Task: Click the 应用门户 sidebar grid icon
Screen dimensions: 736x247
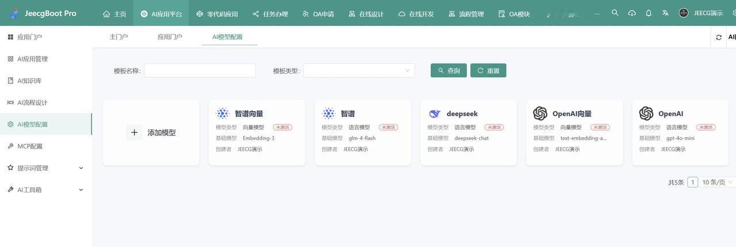Action: (10, 37)
